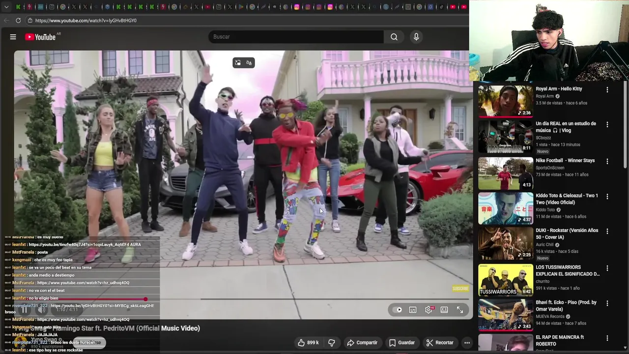Viewport: 629px width, 354px height.
Task: Open the Un día REAL studio vlog thumbnail
Action: (506, 137)
